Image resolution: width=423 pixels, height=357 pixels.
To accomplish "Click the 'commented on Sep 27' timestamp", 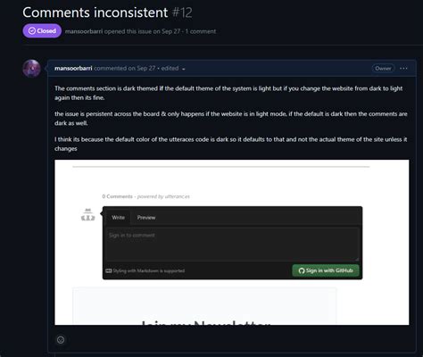I will [x=125, y=69].
